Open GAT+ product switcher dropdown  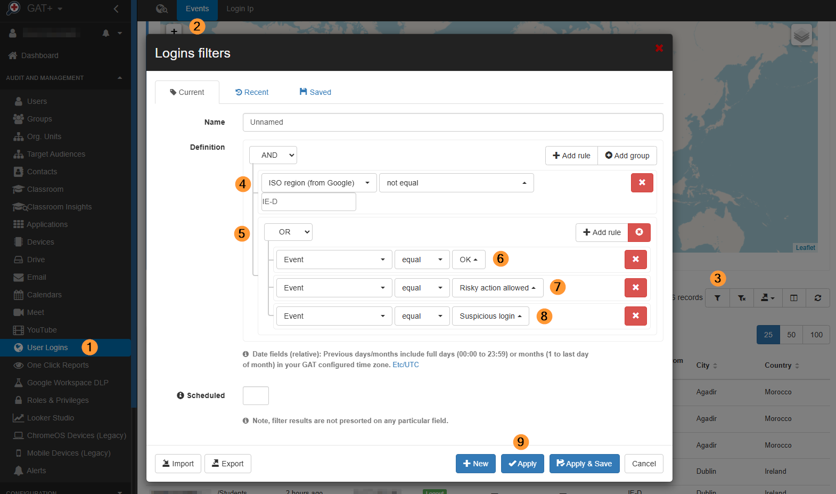45,9
